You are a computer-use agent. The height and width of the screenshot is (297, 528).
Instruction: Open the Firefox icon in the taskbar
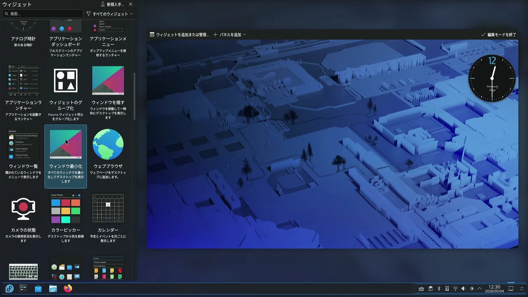tap(68, 289)
